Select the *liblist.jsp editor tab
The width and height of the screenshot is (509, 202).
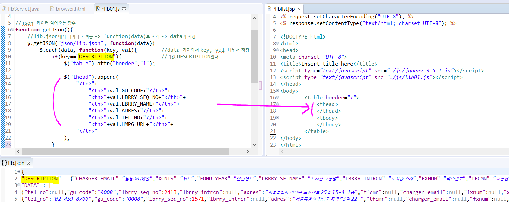(x=284, y=9)
